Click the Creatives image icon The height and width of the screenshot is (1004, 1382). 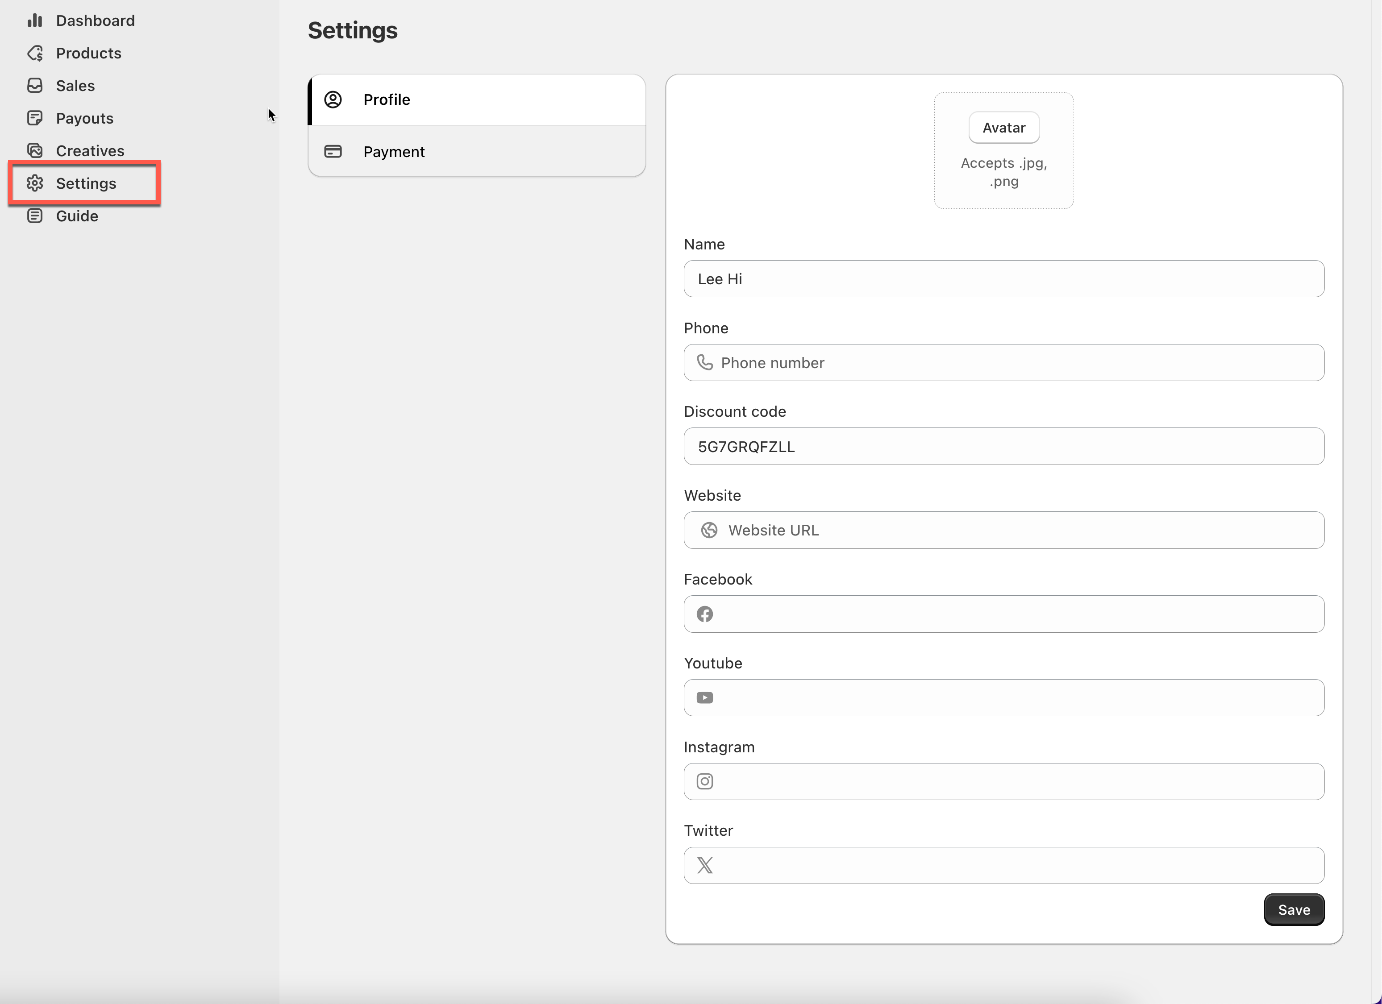tap(35, 150)
